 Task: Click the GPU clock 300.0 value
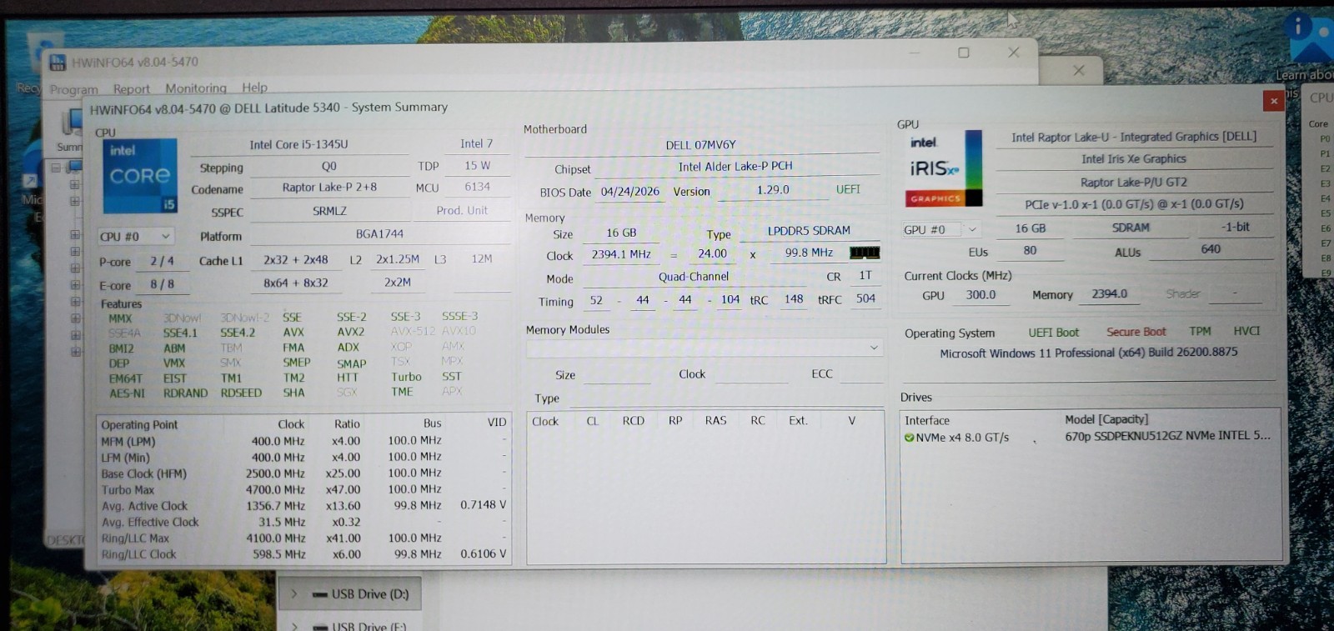(x=980, y=295)
